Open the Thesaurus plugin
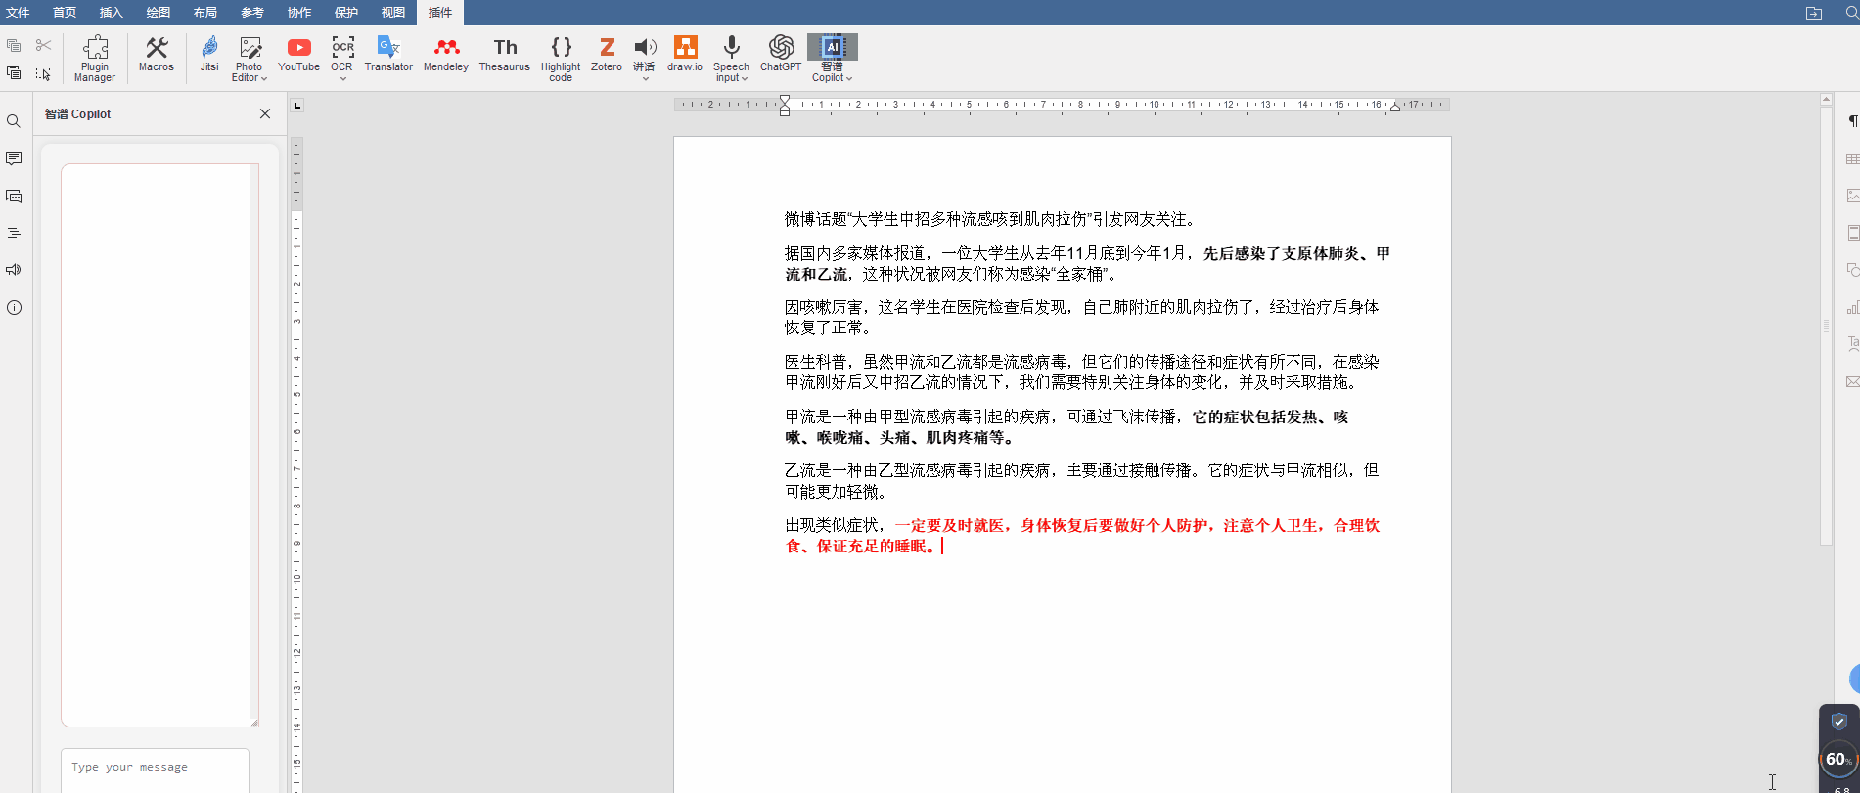This screenshot has width=1860, height=793. pos(505,54)
